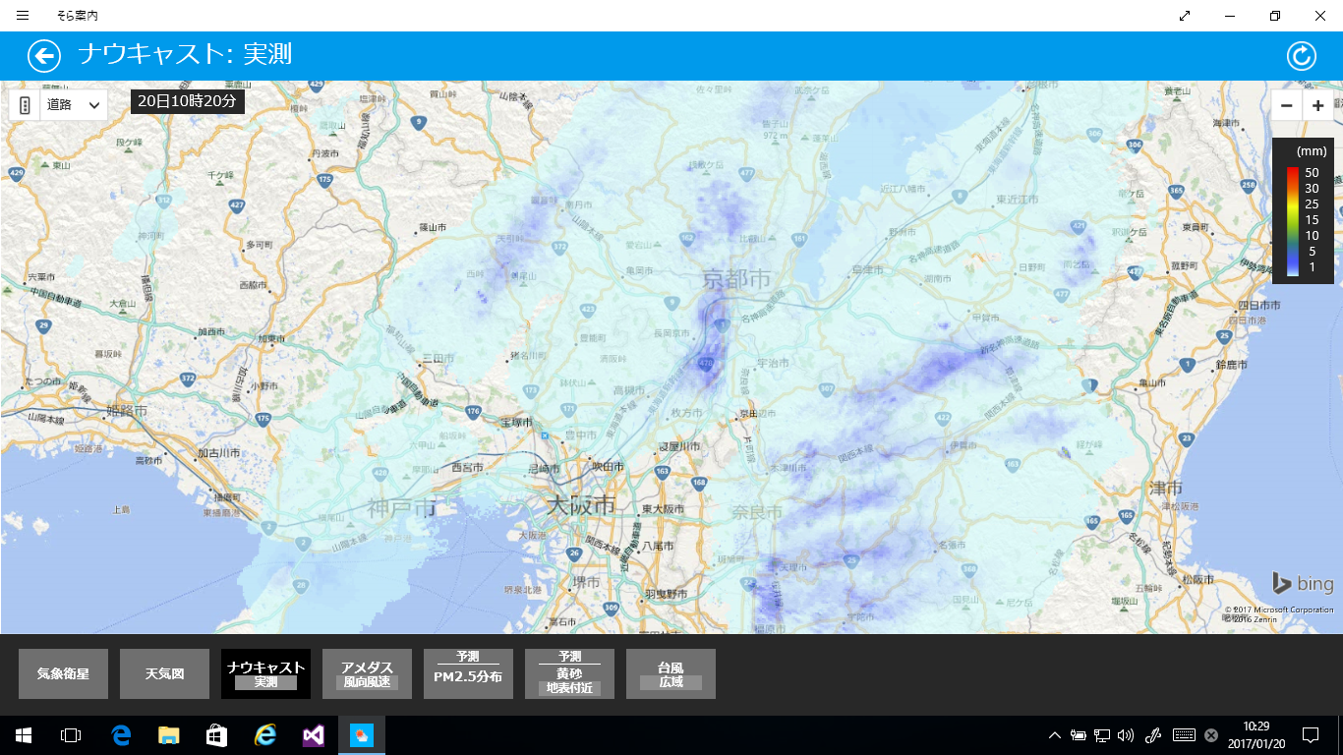Open Microsoft Edge from the taskbar
Image resolution: width=1343 pixels, height=755 pixels.
pos(122,735)
